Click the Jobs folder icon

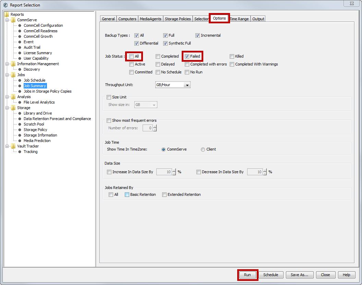(x=13, y=75)
